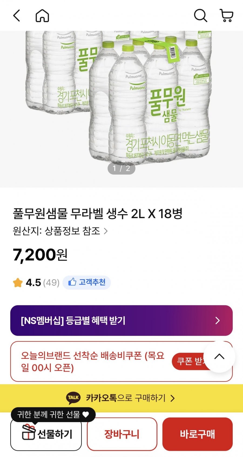Tap the back arrow icon
This screenshot has height=457, width=243.
point(17,16)
